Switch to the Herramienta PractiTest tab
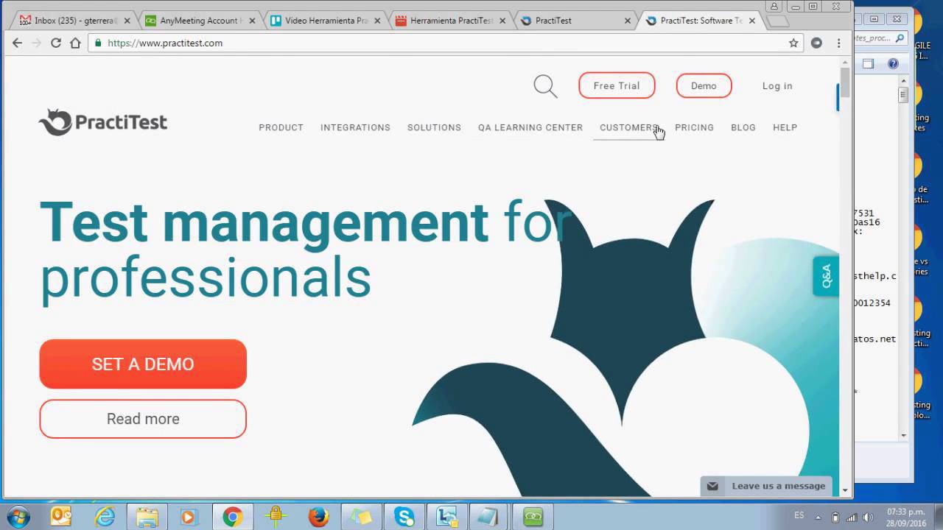Screen dimensions: 943x530 [x=452, y=21]
